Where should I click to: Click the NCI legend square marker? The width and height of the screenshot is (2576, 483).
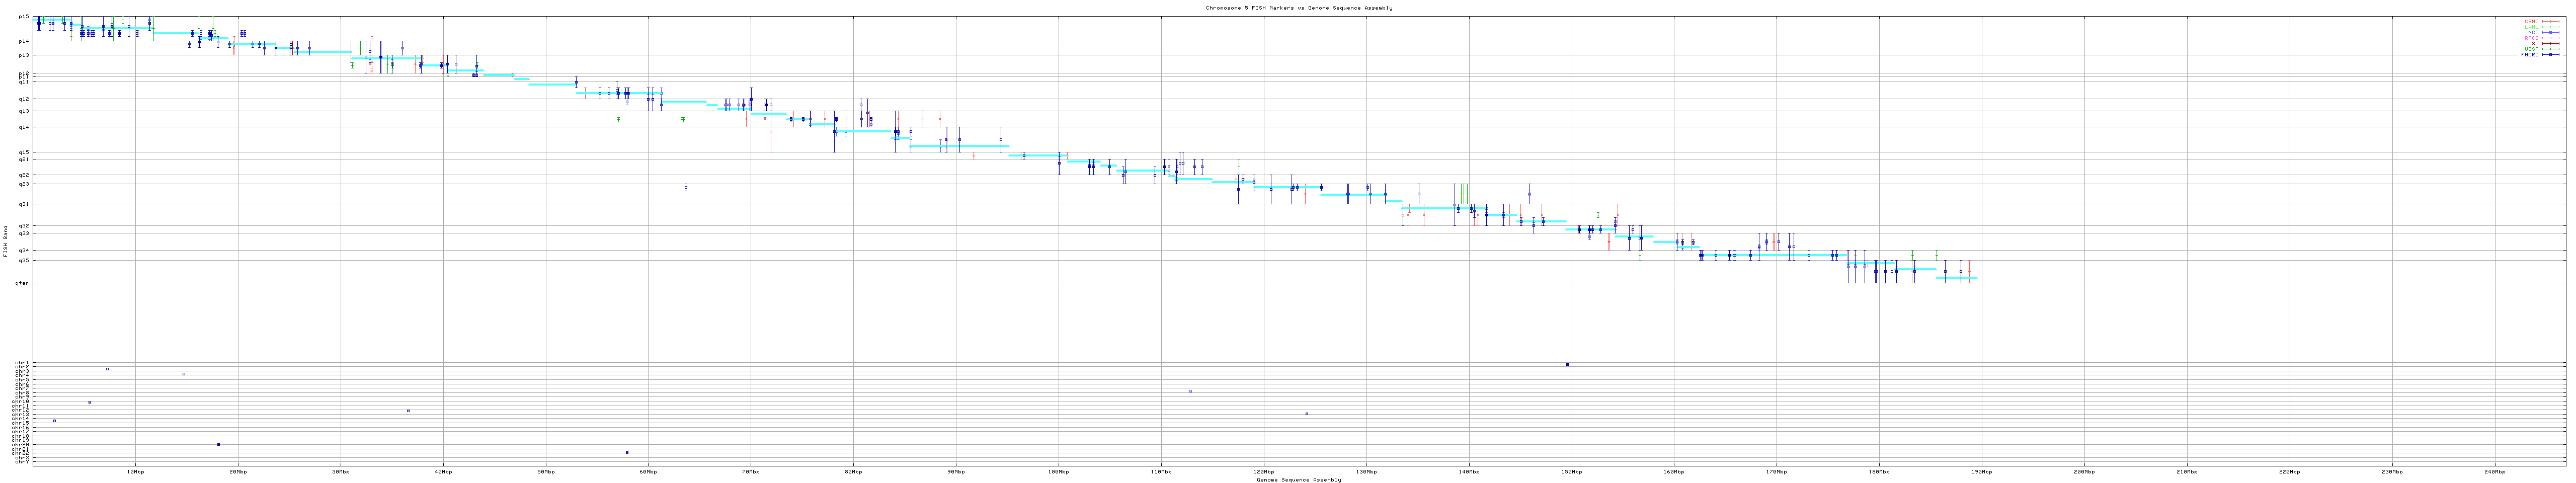coord(2552,32)
